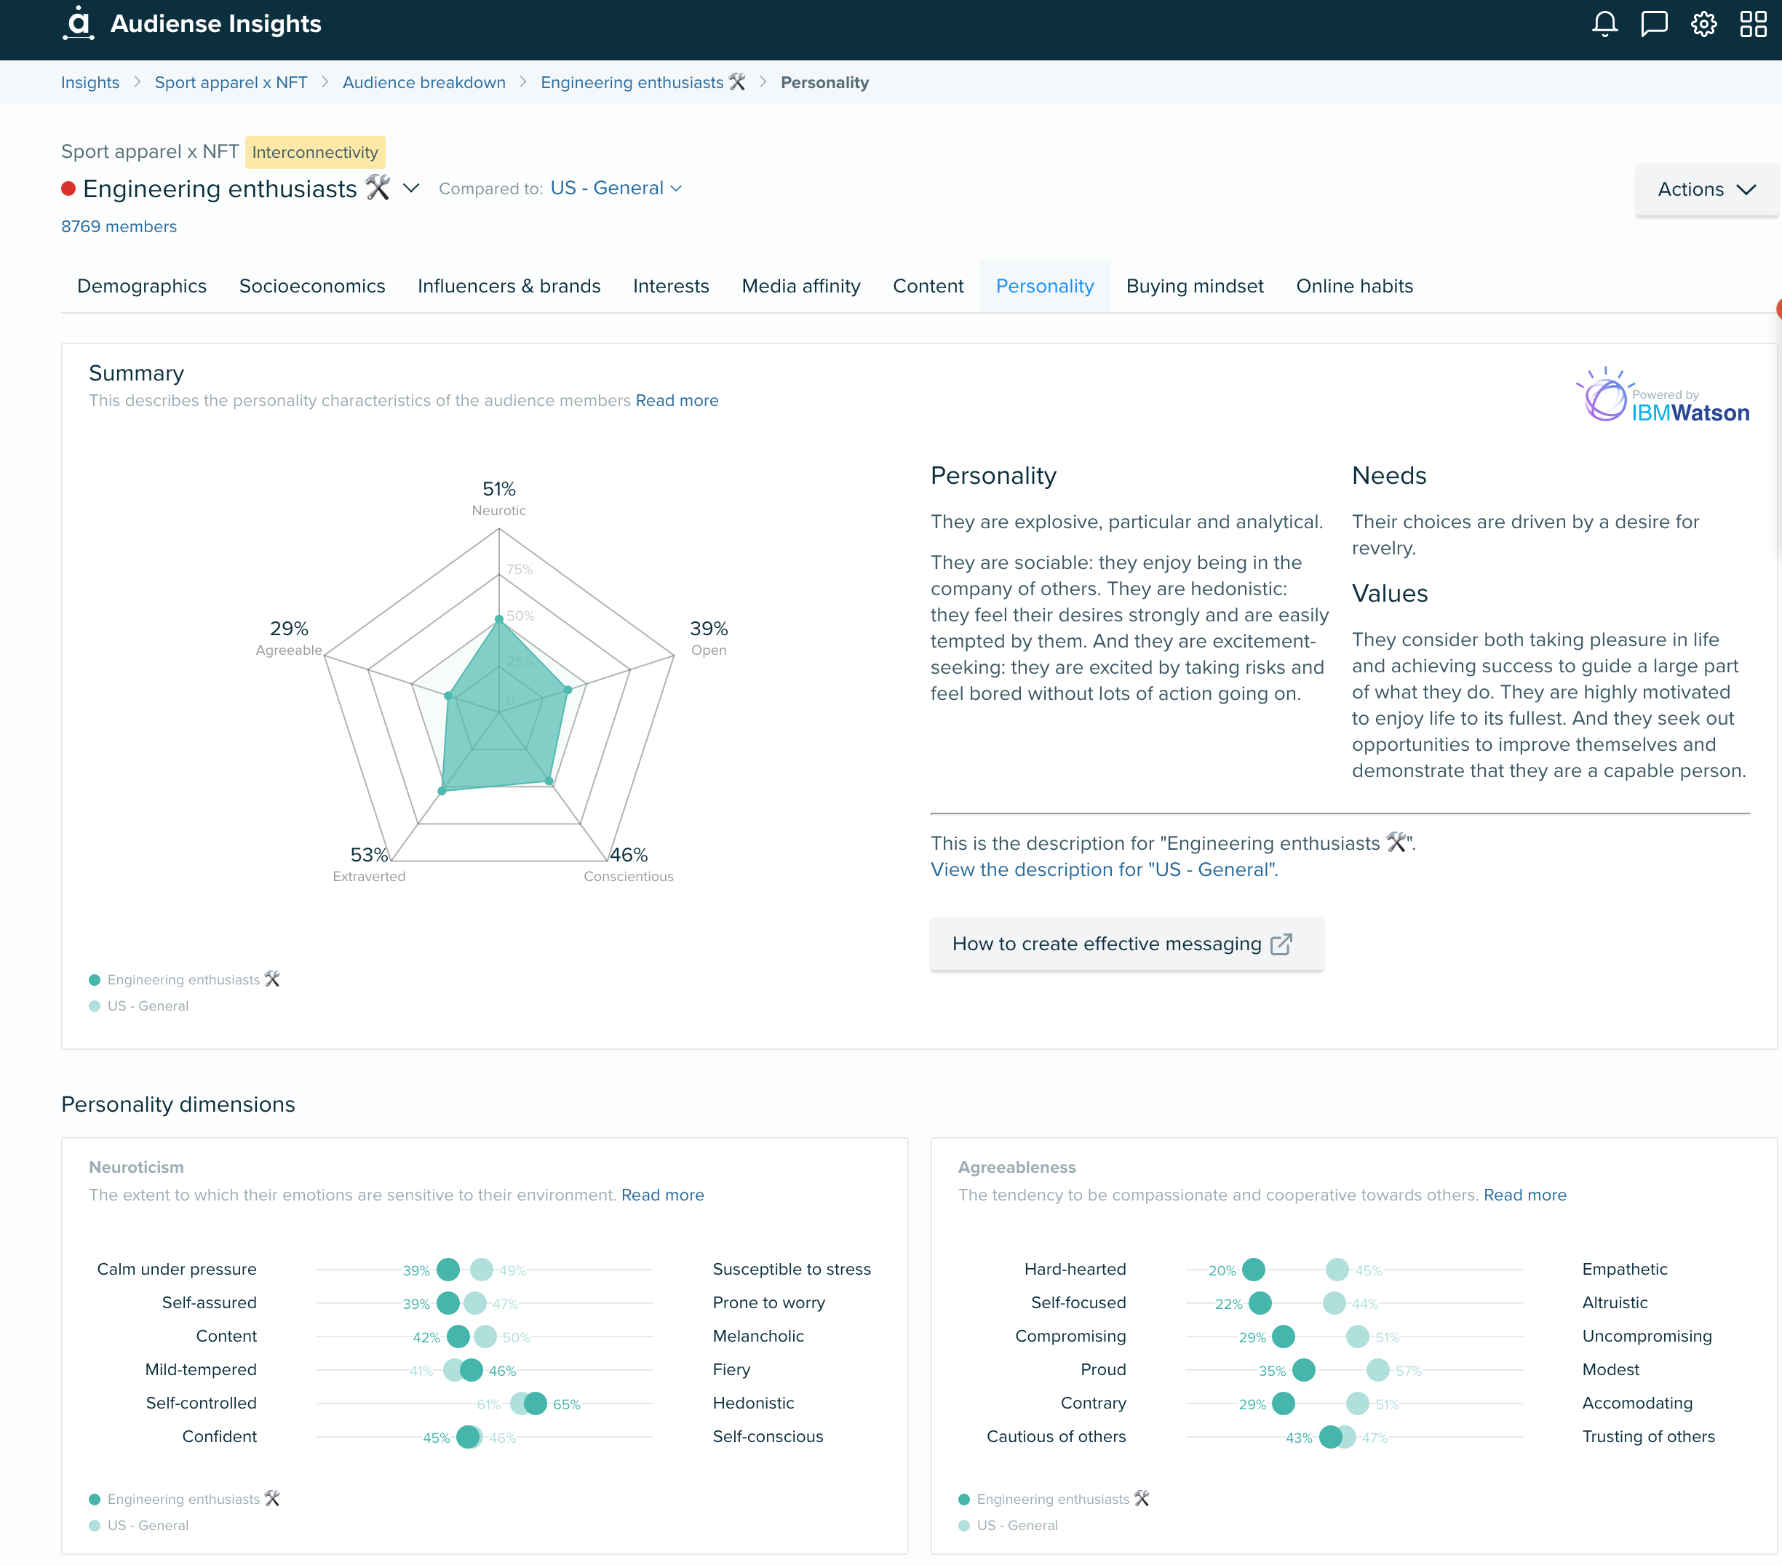Toggle US - General legend in radar chart
Screen dimensions: 1782x1565
click(147, 1006)
